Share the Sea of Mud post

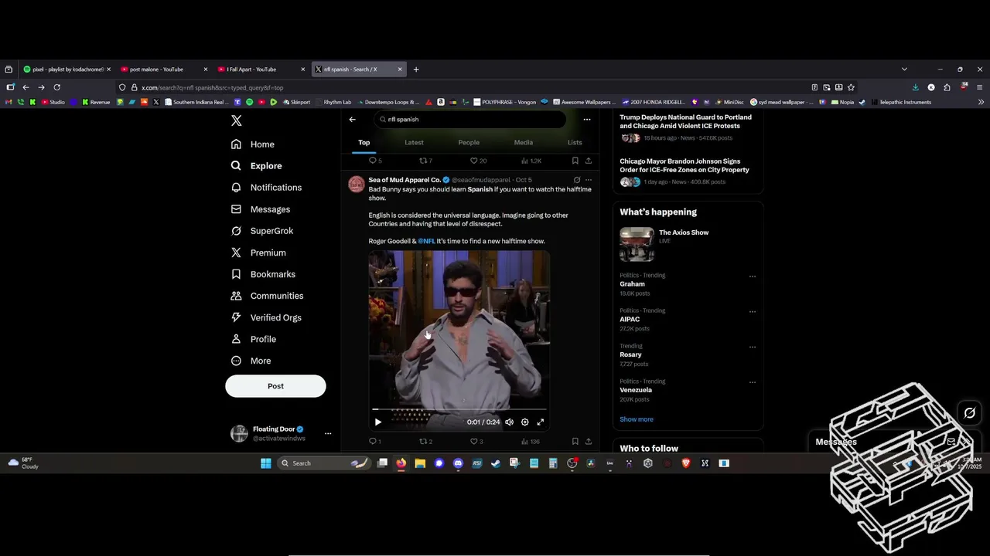pyautogui.click(x=589, y=442)
